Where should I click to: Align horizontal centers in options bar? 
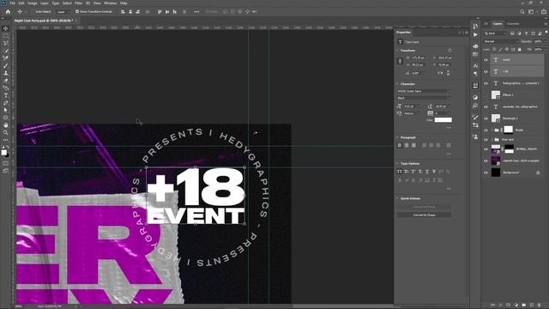[x=130, y=11]
